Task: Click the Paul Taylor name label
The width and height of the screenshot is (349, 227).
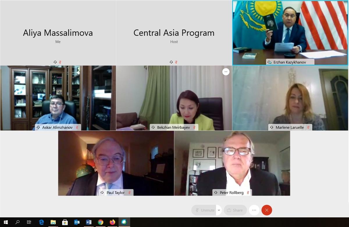Action: pos(116,192)
